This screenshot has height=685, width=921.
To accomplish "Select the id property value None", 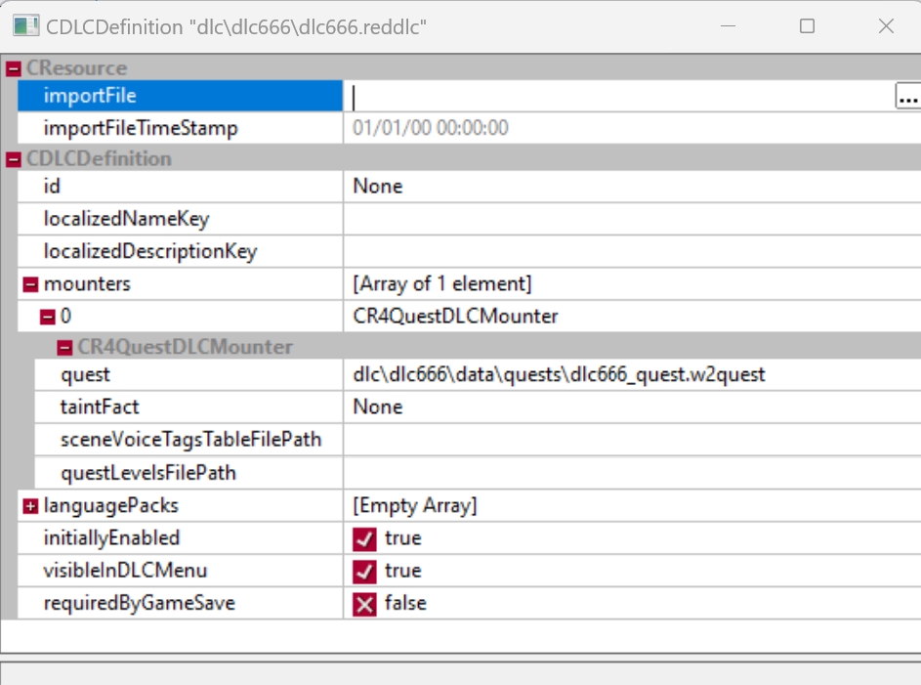I will pos(378,186).
